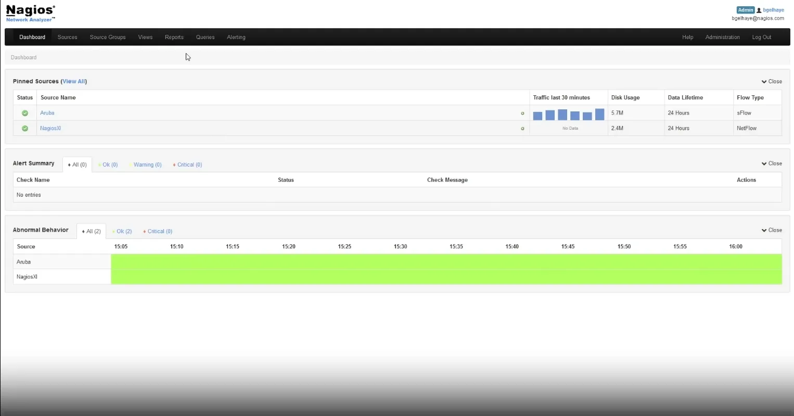This screenshot has width=794, height=416.
Task: Select the Warning (0) tab
Action: (146, 165)
